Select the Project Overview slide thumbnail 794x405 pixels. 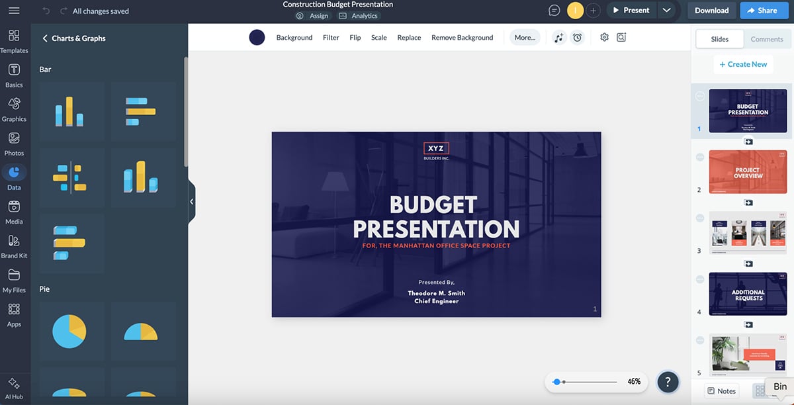(748, 172)
